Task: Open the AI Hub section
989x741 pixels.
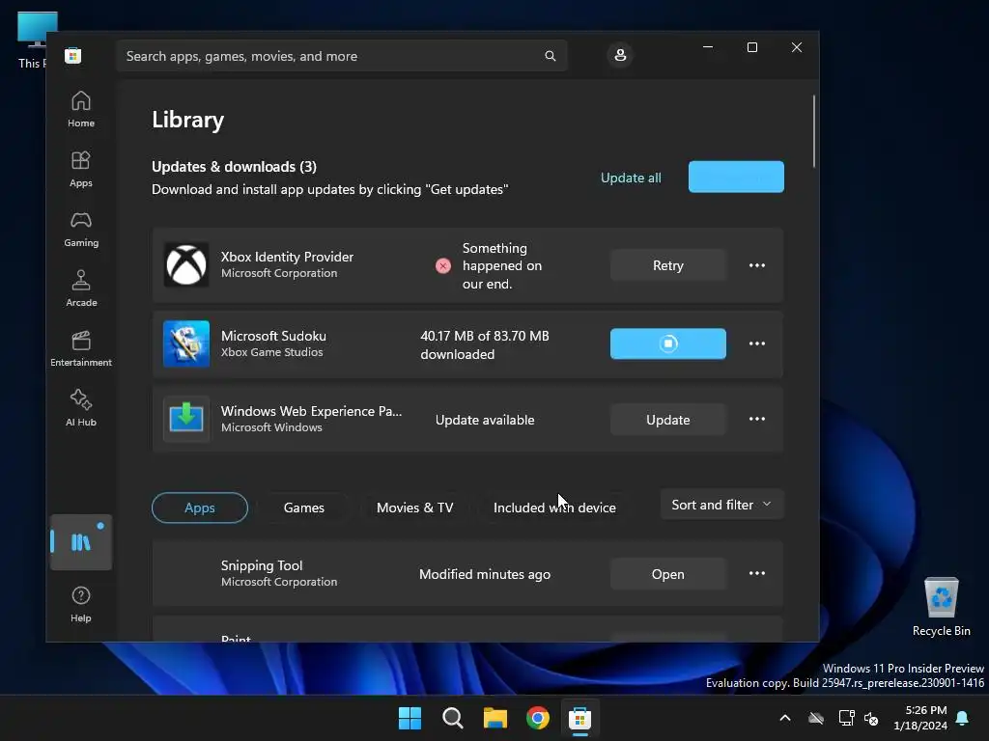Action: [81, 408]
